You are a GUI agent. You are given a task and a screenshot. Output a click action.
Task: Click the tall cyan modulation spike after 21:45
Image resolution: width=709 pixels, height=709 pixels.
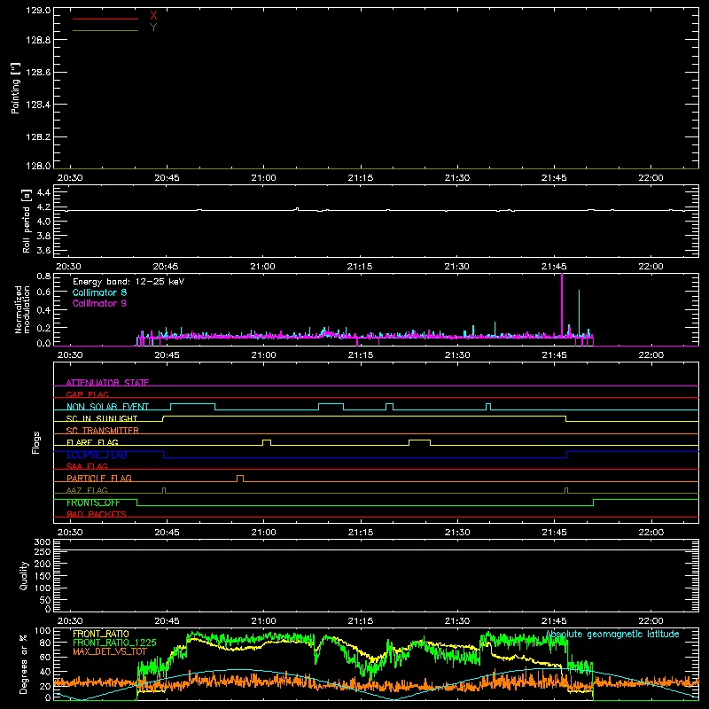(x=579, y=312)
